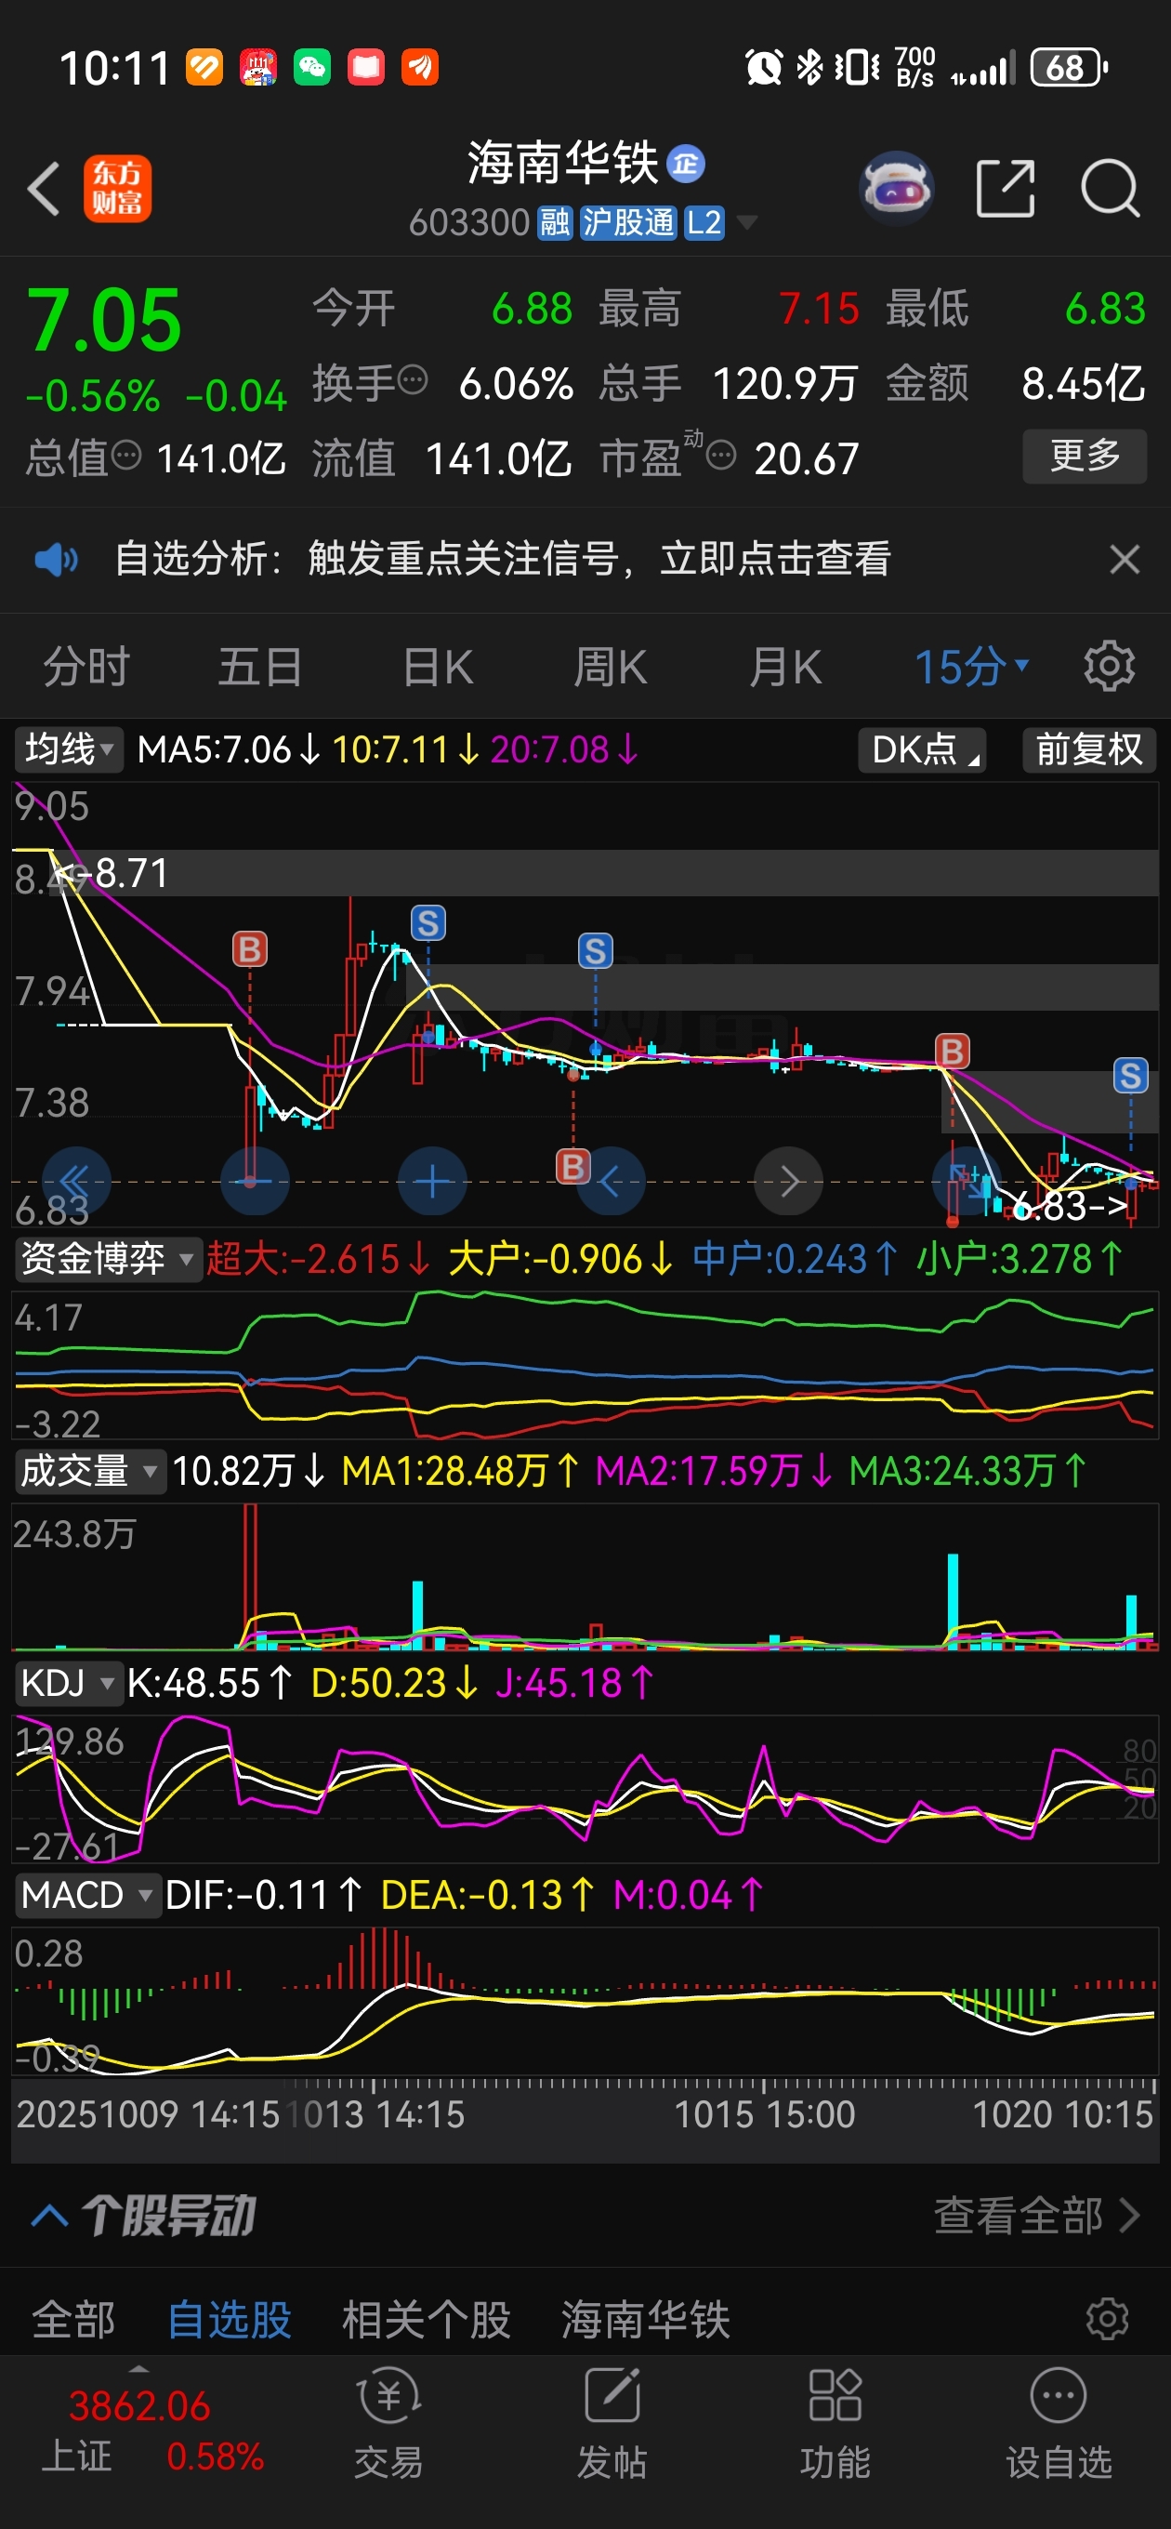Select the 相关个股 filter tab
The image size is (1171, 2529).
pos(426,2320)
